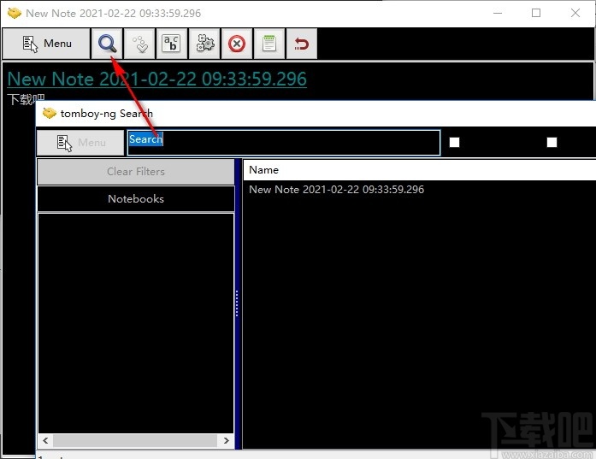This screenshot has height=459, width=596.
Task: Click the horizontal scrollbar track in notebooks panel
Action: click(x=135, y=441)
